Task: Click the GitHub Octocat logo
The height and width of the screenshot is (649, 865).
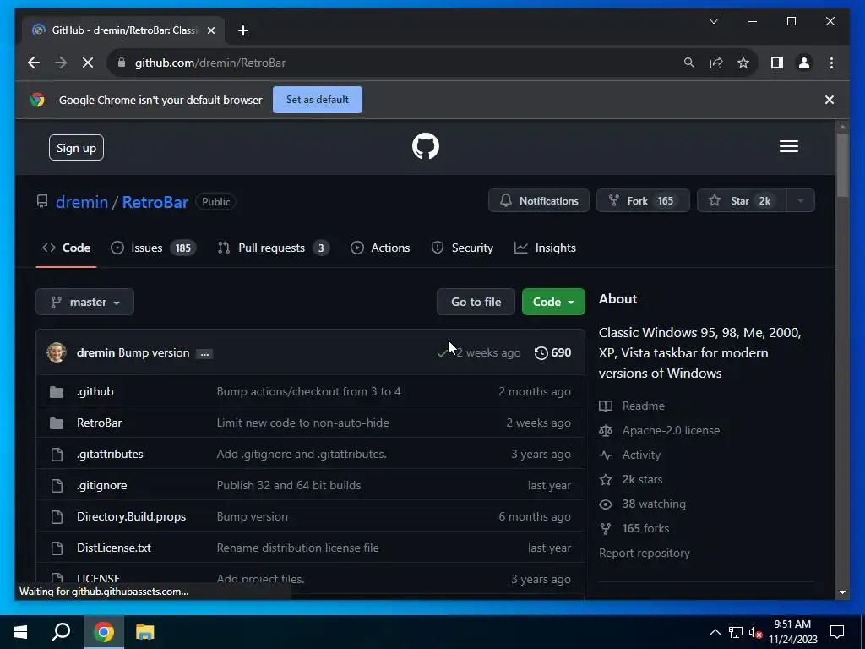Action: [426, 146]
